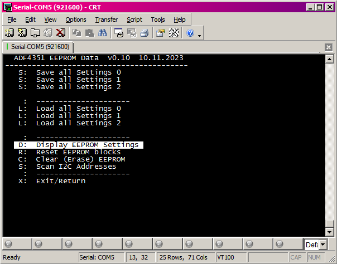Image resolution: width=337 pixels, height=264 pixels.
Task: Open the Default button bar dropdown
Action: pyautogui.click(x=322, y=245)
